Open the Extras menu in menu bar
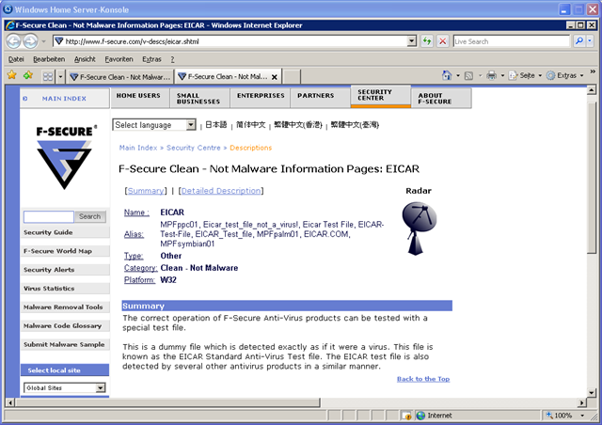Image resolution: width=602 pixels, height=425 pixels. coord(151,59)
